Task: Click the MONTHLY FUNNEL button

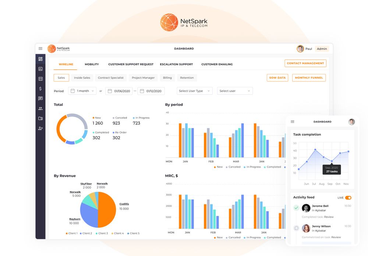Action: [x=308, y=78]
